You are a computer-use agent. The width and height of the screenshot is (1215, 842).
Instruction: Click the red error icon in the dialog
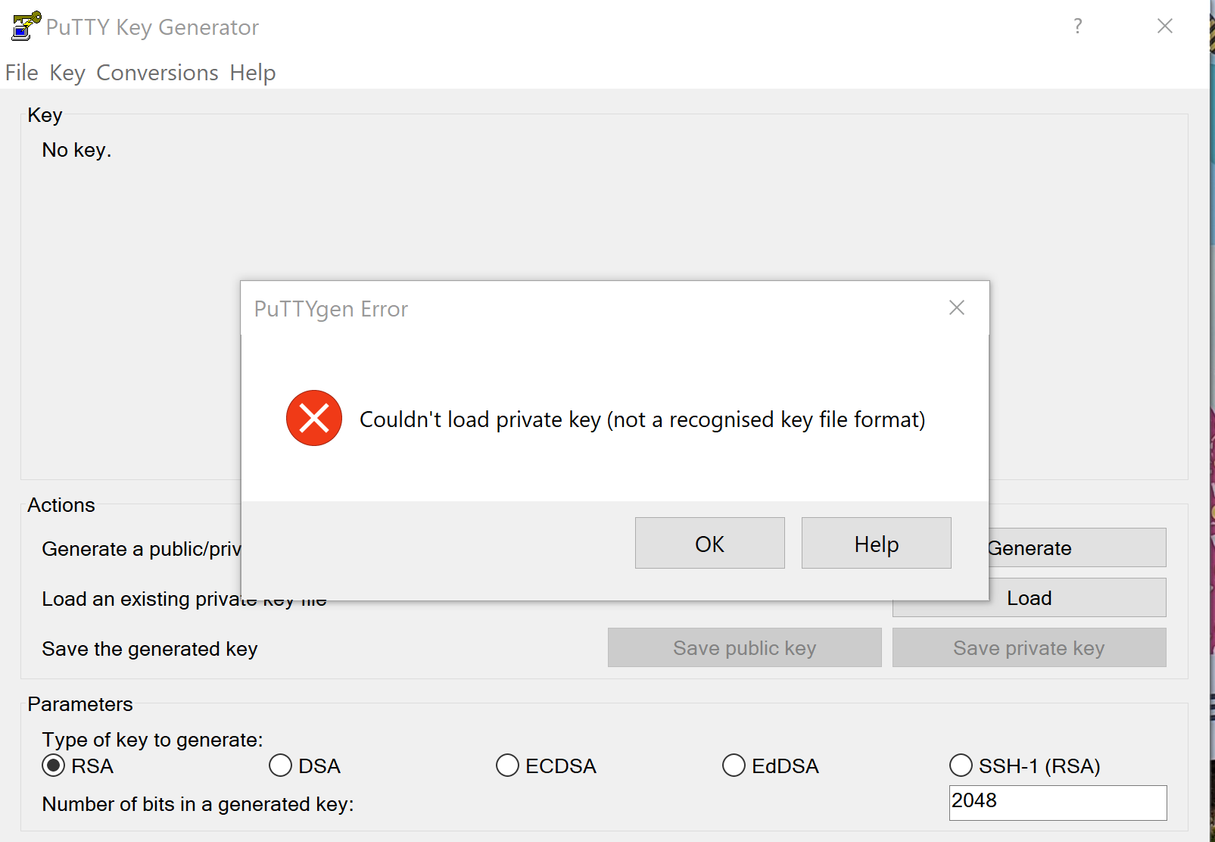pos(313,418)
